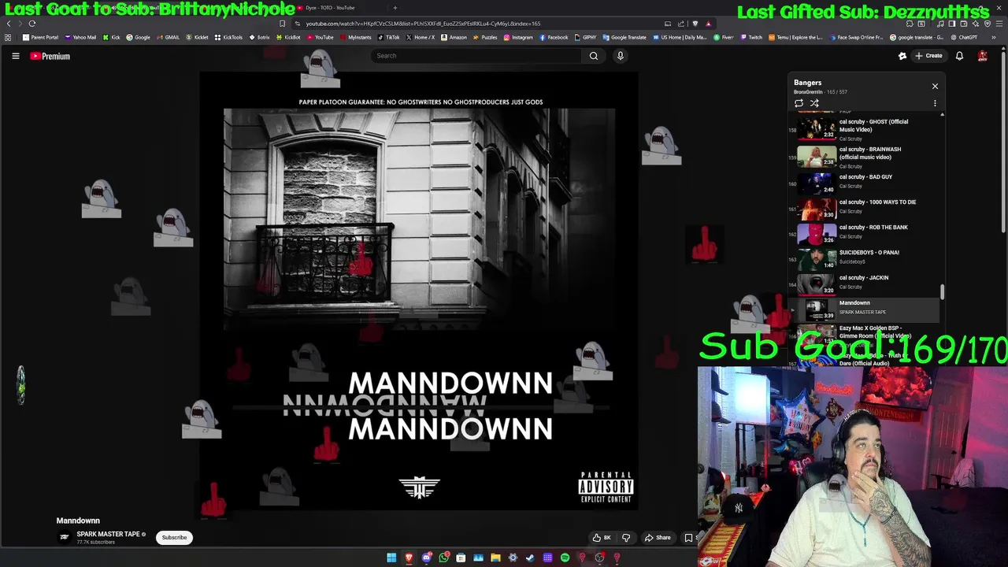
Task: Click into the YouTube search box
Action: tap(476, 56)
